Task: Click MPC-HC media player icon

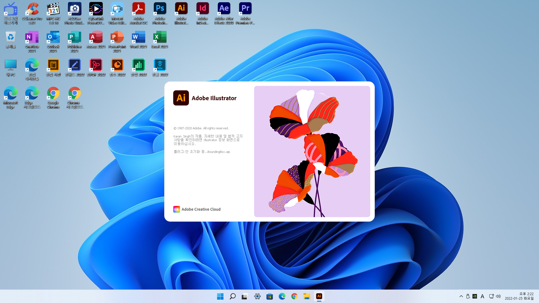Action: (53, 9)
